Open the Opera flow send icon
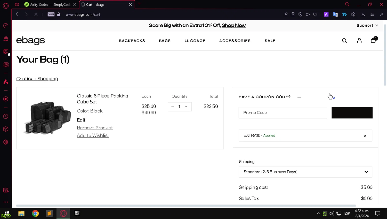Image resolution: width=387 pixels, height=219 pixels. (308, 14)
